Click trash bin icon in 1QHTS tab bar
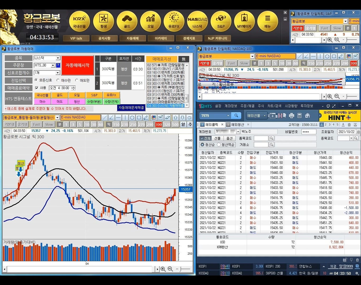361x285 pixels. click(349, 125)
